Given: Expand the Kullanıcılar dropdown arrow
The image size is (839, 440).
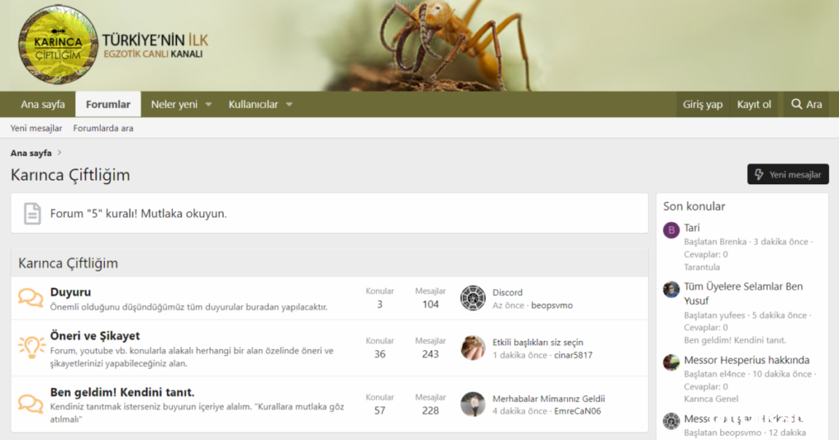Looking at the screenshot, I should pos(288,105).
